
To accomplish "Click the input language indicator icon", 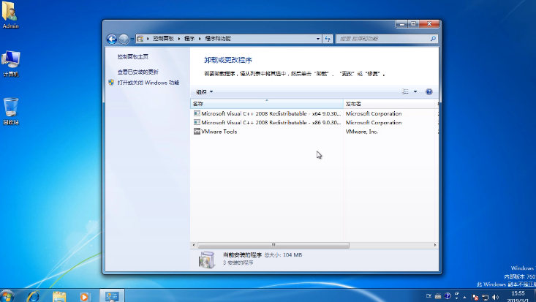I will [429, 296].
